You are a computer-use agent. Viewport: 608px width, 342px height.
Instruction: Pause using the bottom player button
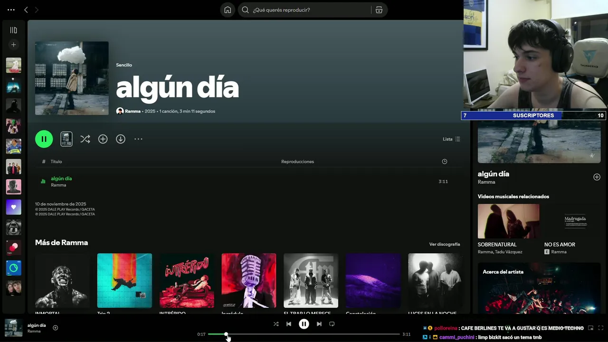[x=304, y=324]
